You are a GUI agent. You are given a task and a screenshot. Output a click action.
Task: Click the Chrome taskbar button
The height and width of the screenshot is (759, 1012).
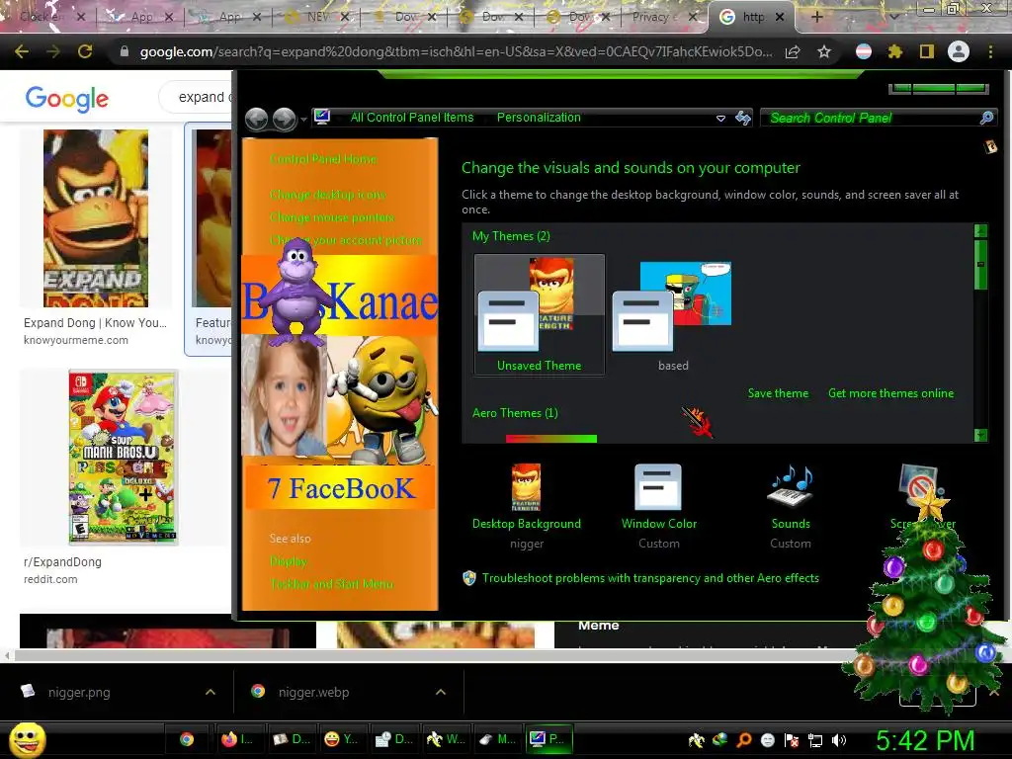[187, 739]
